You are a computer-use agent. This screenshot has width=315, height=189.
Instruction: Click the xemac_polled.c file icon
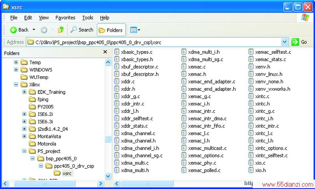(184, 171)
